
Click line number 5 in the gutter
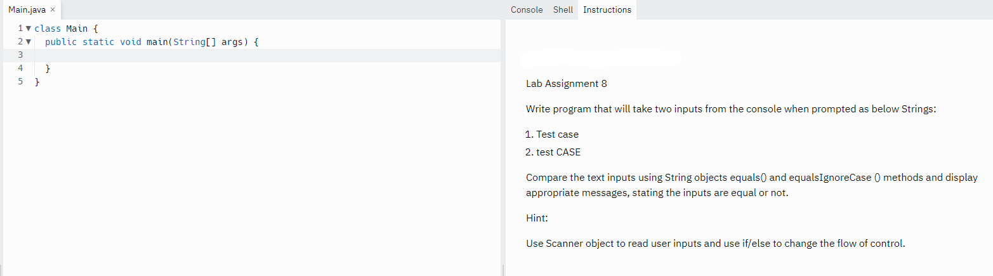[x=20, y=82]
